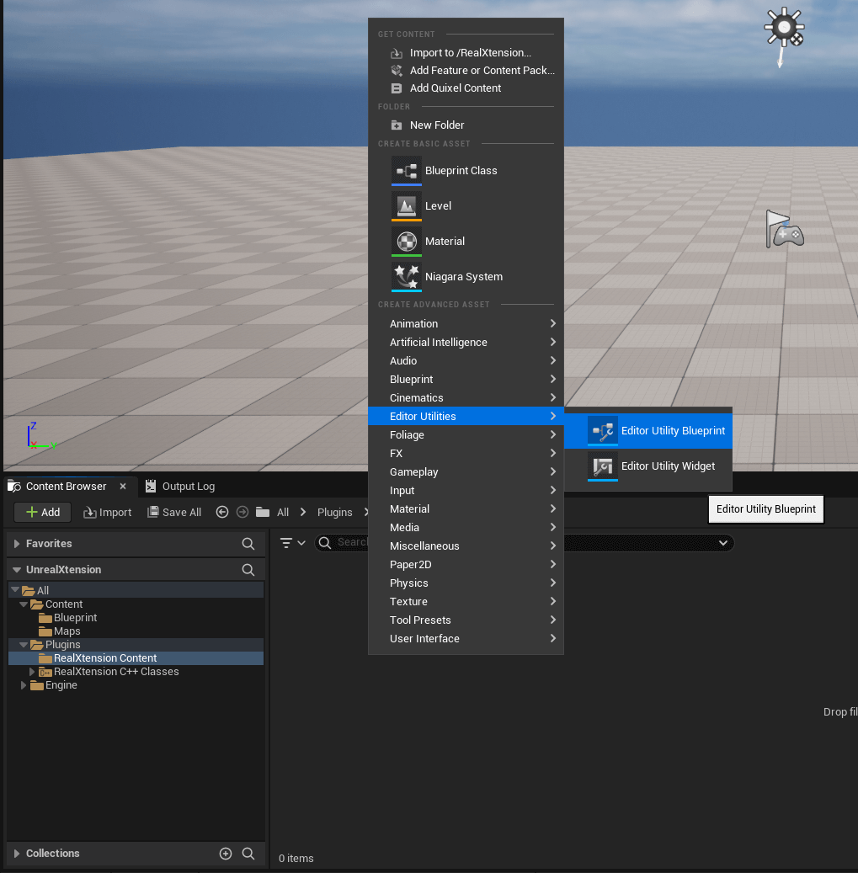Open the filter options dropdown
Image resolution: width=858 pixels, height=873 pixels.
coord(292,543)
